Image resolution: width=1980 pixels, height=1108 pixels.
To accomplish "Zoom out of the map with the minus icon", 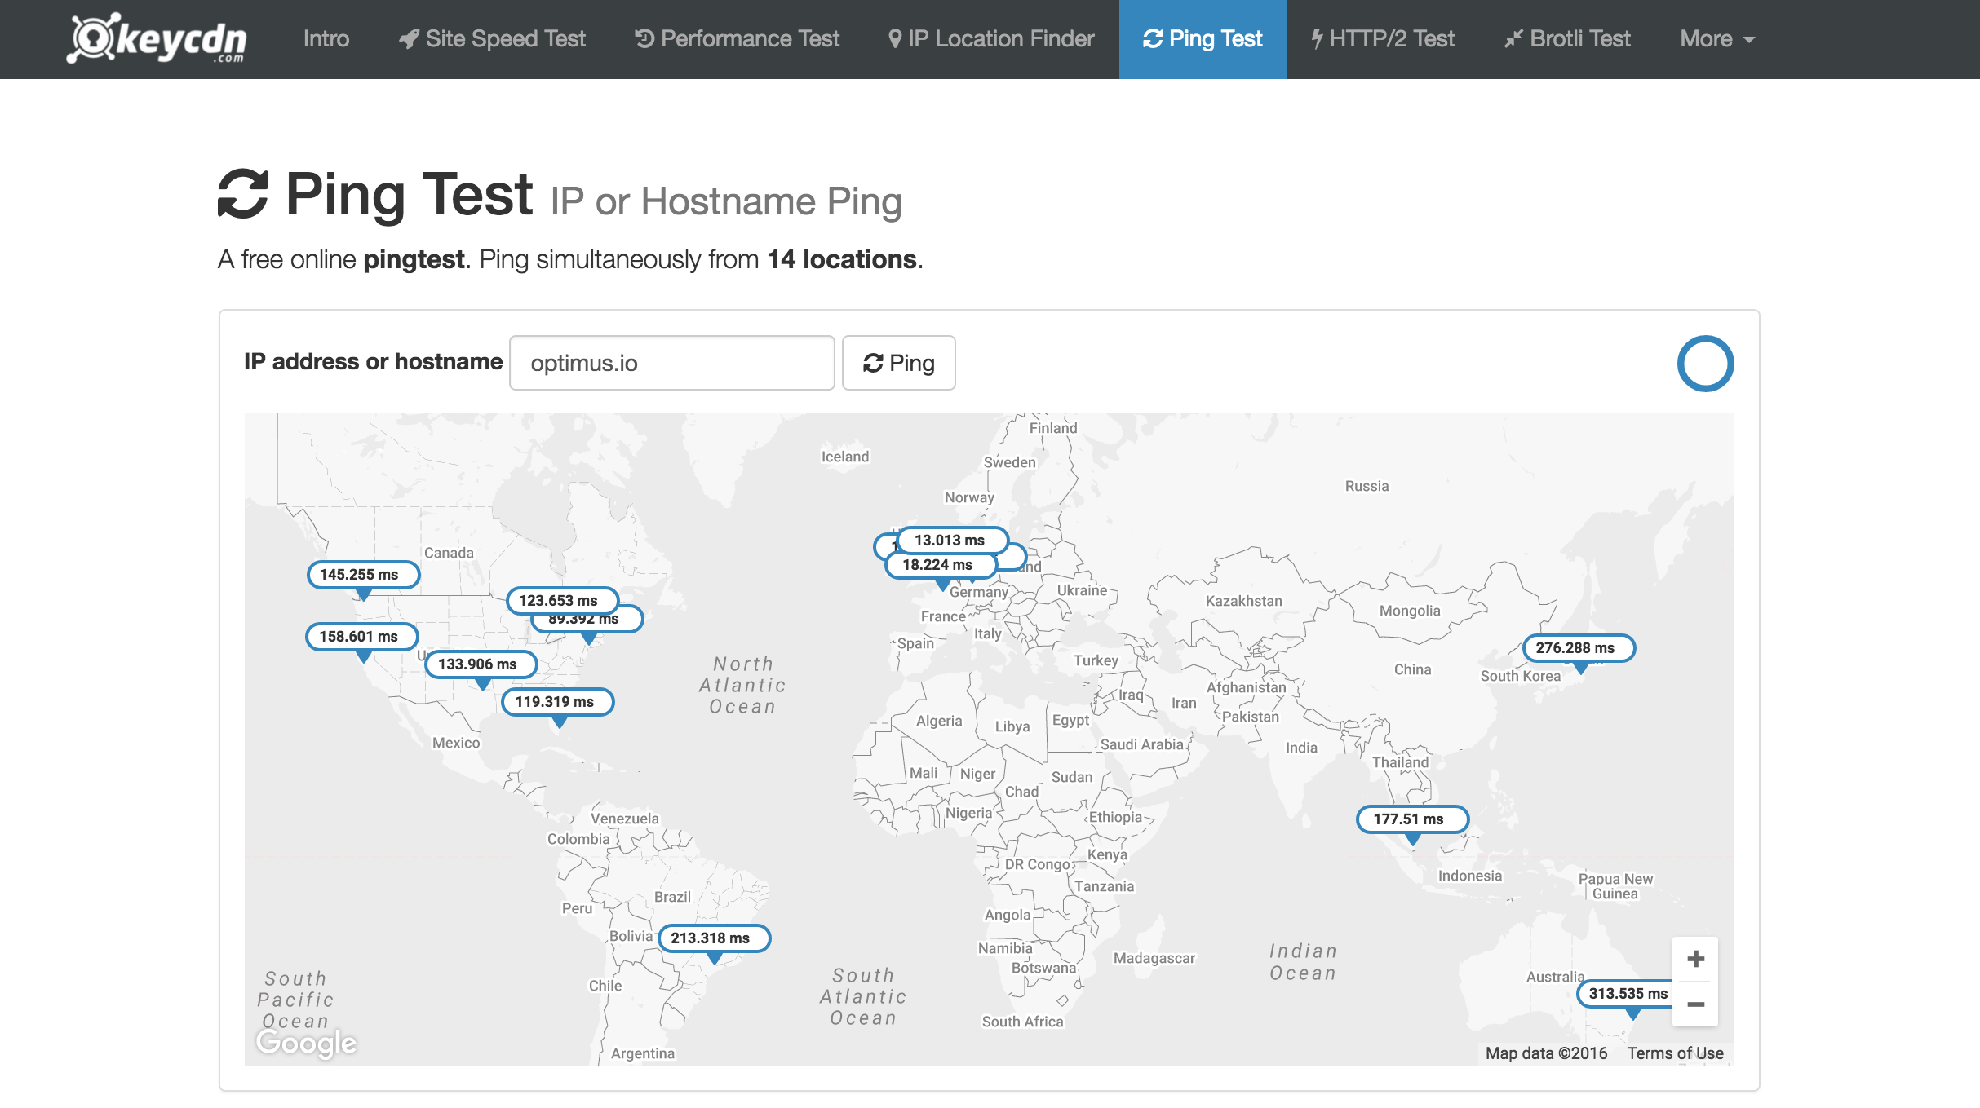I will tap(1694, 1004).
